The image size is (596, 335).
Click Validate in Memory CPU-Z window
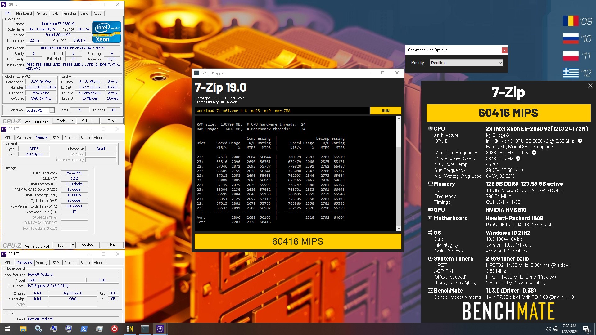click(88, 245)
